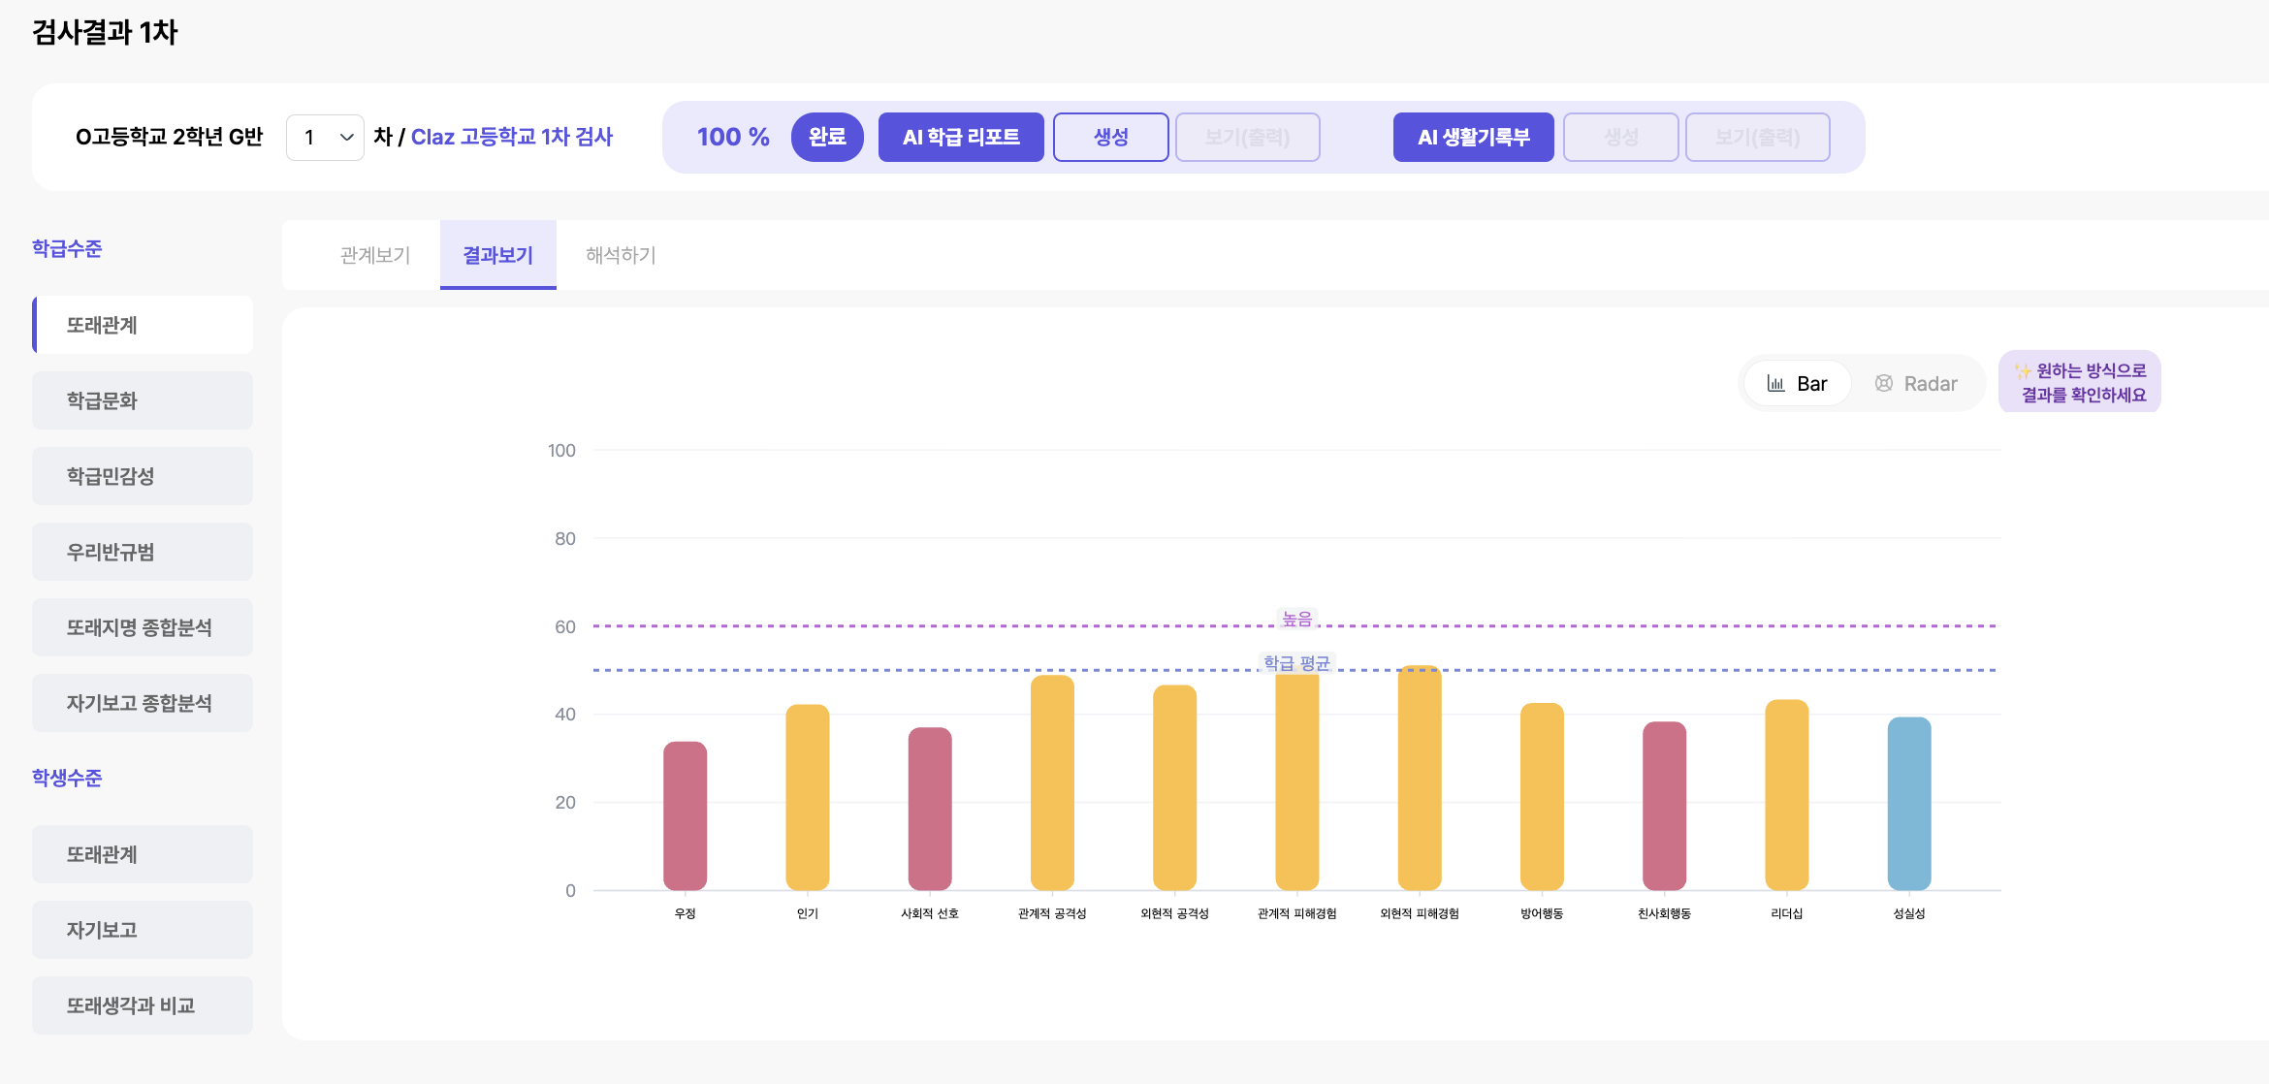Click the sparkle icon in the tip bubble

[x=2023, y=371]
